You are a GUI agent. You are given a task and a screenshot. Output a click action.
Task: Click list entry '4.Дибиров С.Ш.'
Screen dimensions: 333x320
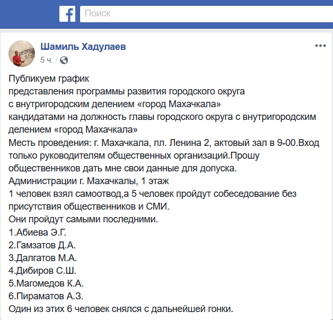[41, 271]
